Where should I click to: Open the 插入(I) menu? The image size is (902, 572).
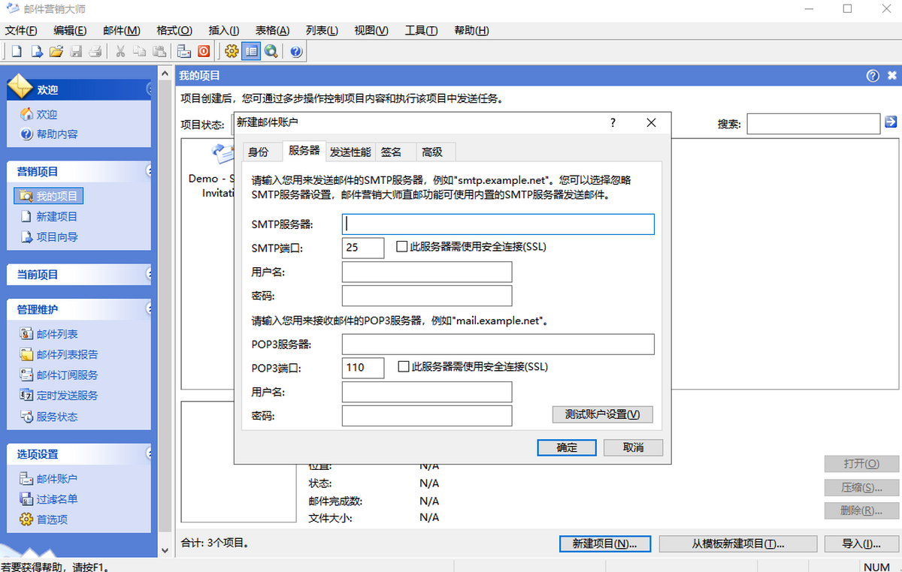click(x=223, y=31)
